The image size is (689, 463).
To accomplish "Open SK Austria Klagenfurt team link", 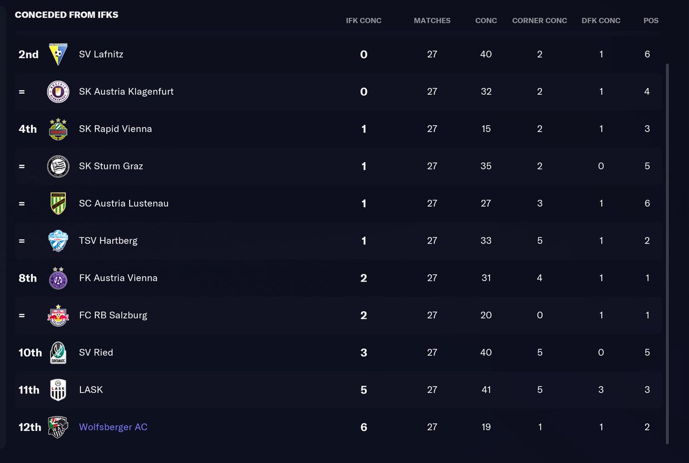I will pos(126,91).
